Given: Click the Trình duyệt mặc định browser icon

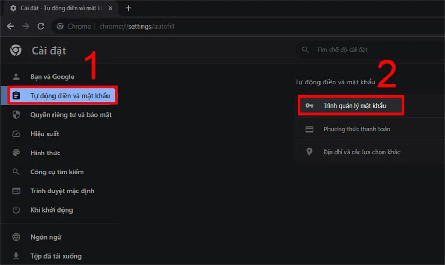Looking at the screenshot, I should point(16,191).
